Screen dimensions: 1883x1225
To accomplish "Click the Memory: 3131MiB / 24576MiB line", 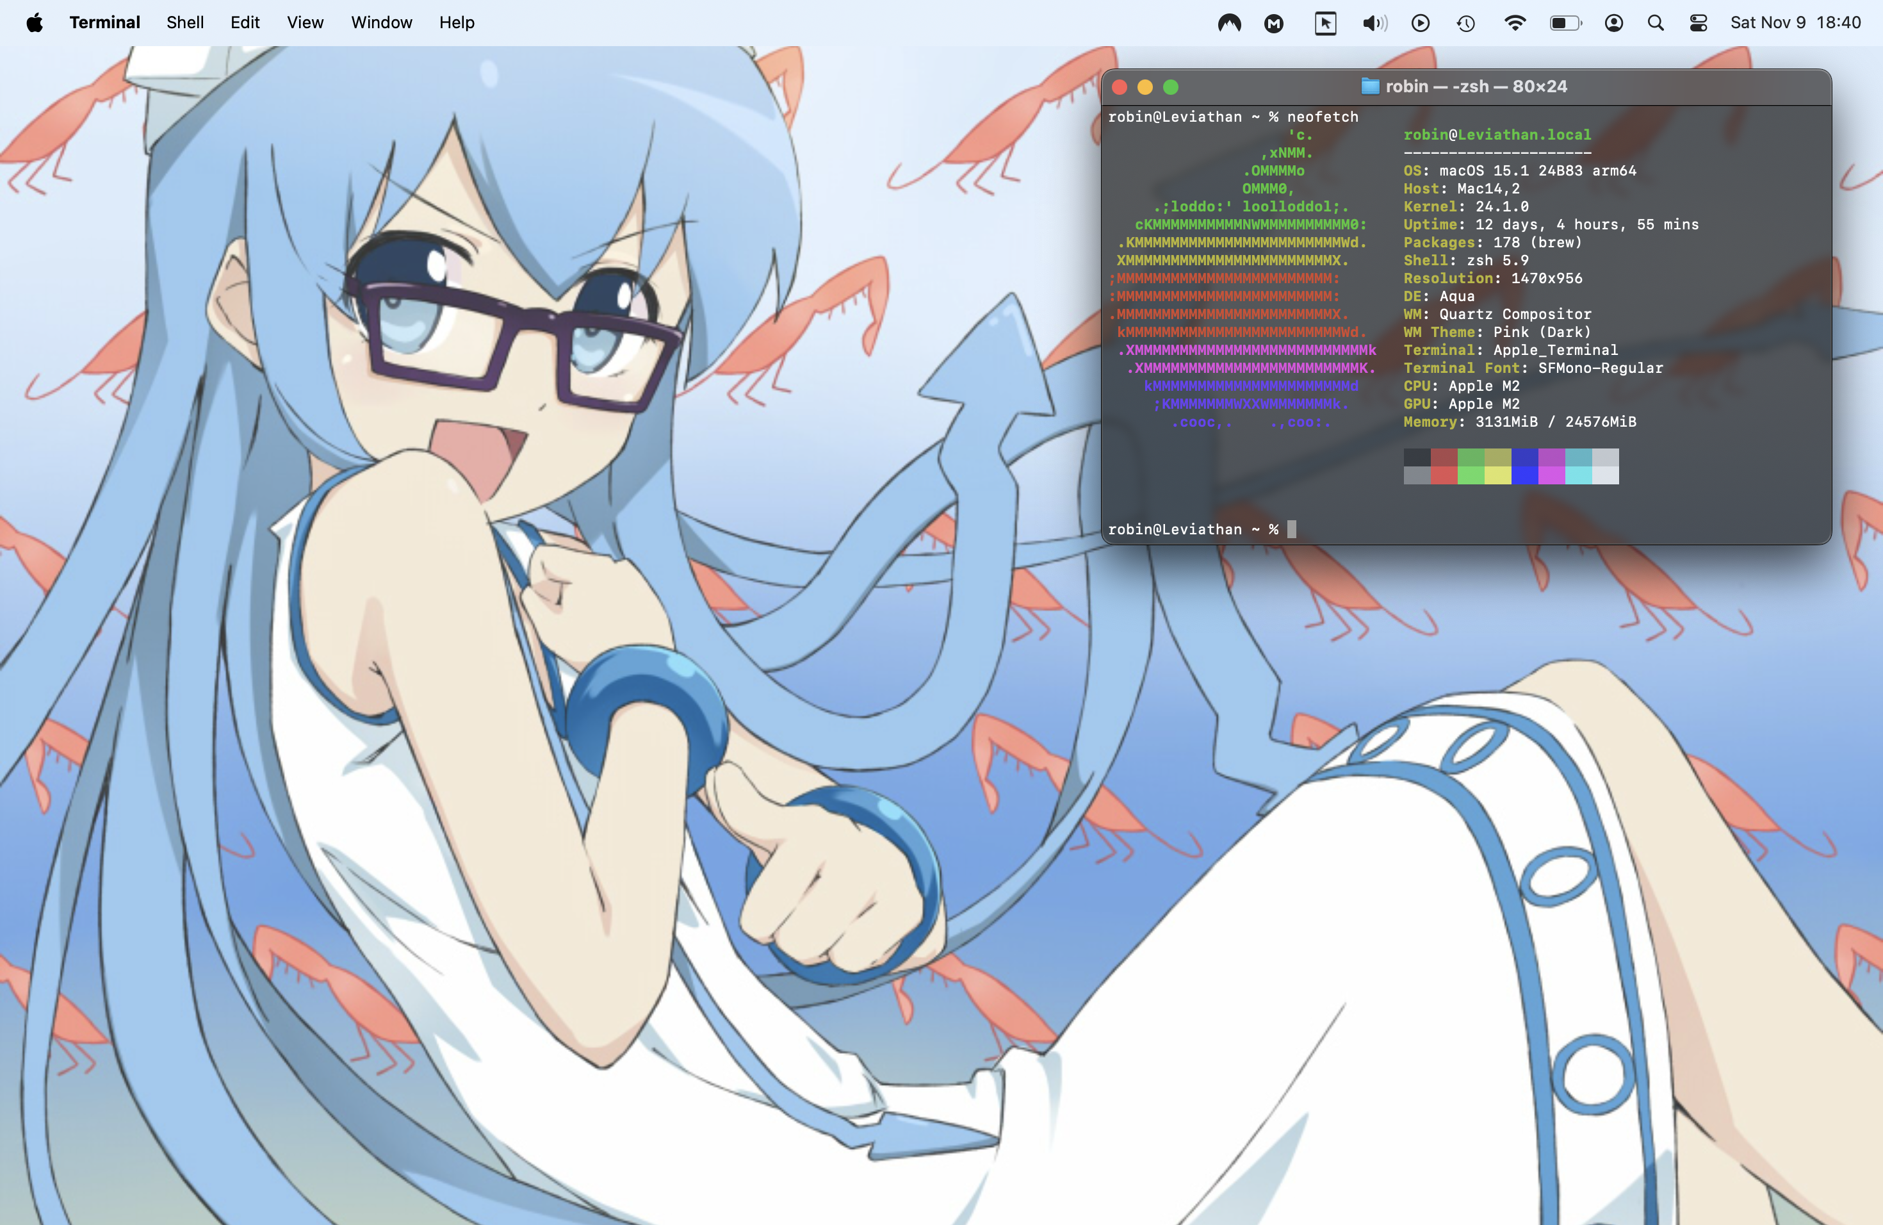I will coord(1520,422).
